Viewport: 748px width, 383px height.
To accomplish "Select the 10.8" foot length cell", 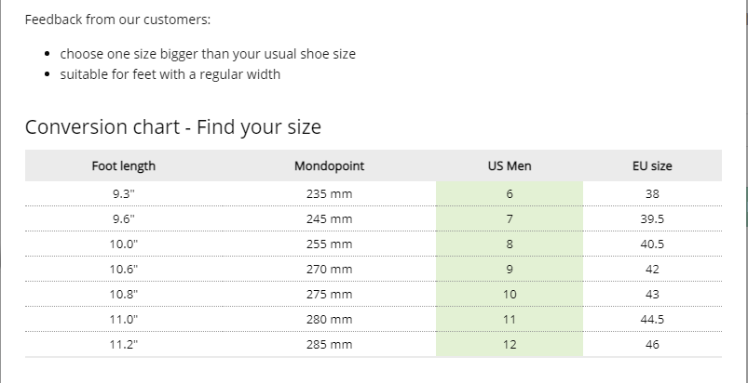I will point(124,294).
